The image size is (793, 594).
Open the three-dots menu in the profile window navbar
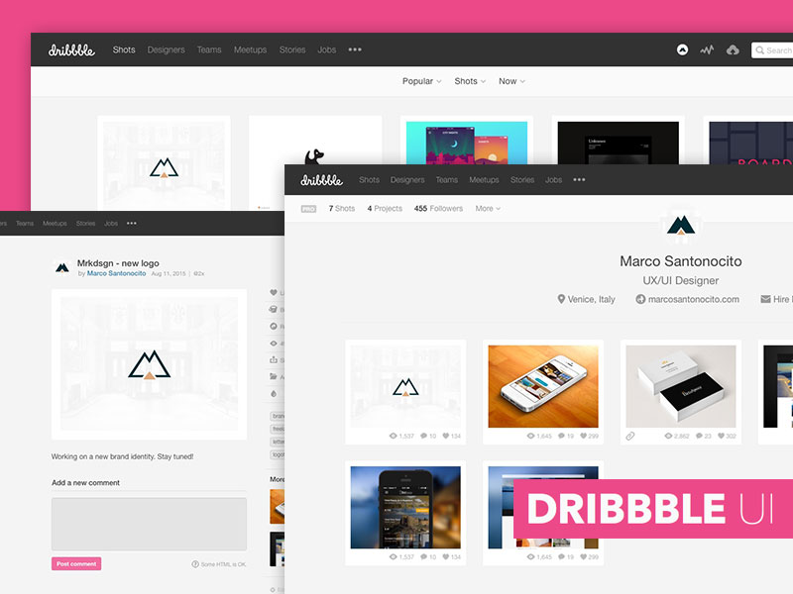point(579,179)
